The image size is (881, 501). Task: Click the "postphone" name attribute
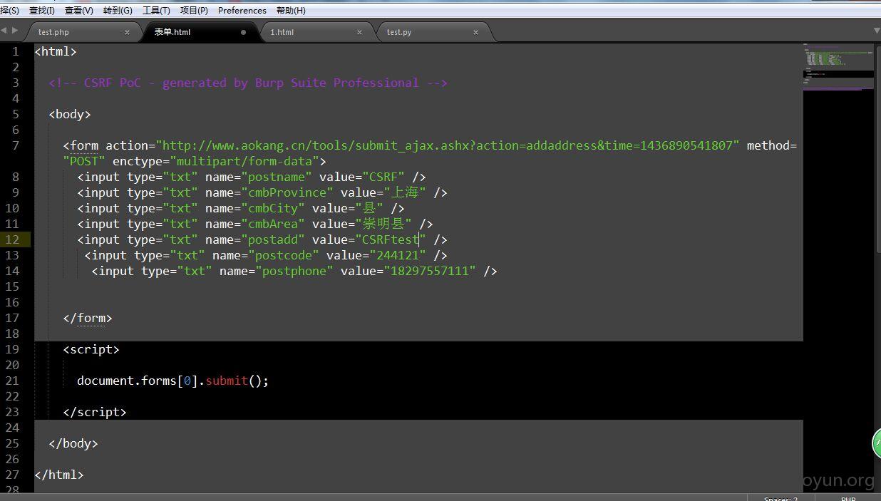294,271
